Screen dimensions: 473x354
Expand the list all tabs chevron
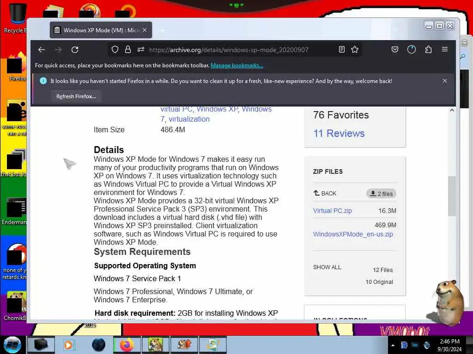pyautogui.click(x=396, y=29)
